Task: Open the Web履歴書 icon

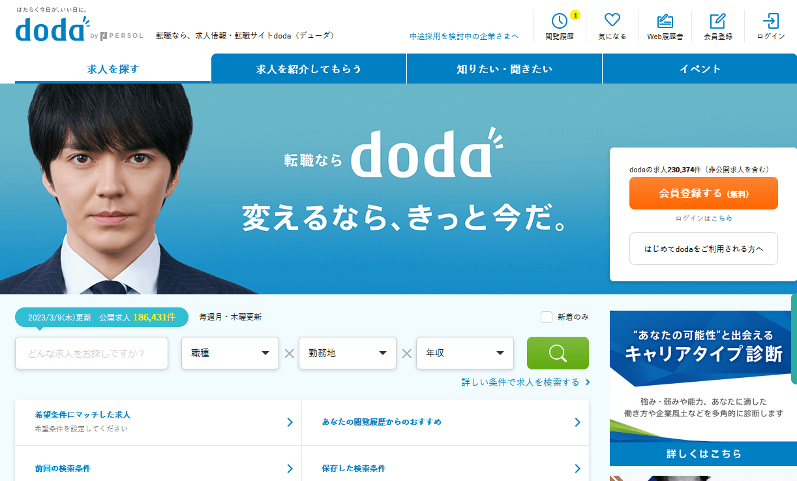Action: [665, 21]
